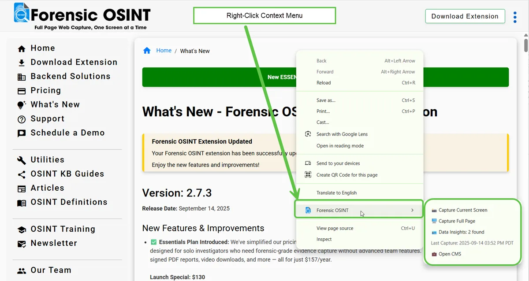
Task: Open the Articles sidebar link
Action: click(47, 188)
